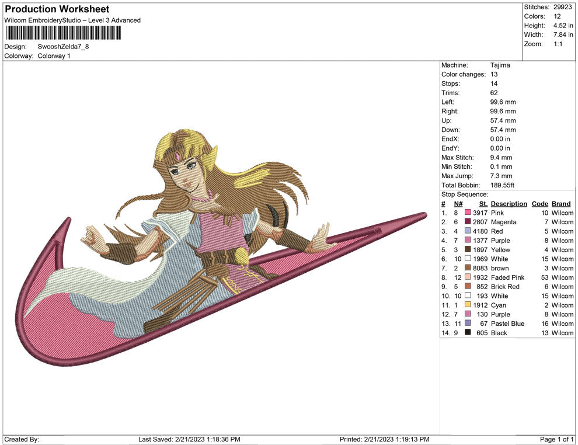Click the EndX value '0.00 in'
578x445 pixels.
[x=500, y=139]
